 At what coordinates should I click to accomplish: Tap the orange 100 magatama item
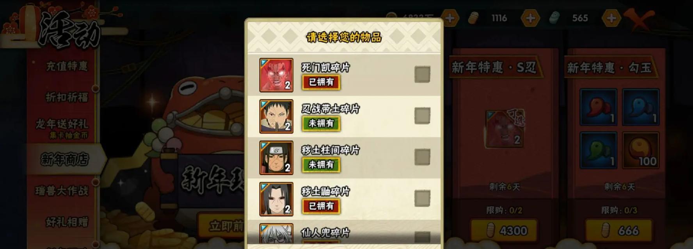(640, 151)
